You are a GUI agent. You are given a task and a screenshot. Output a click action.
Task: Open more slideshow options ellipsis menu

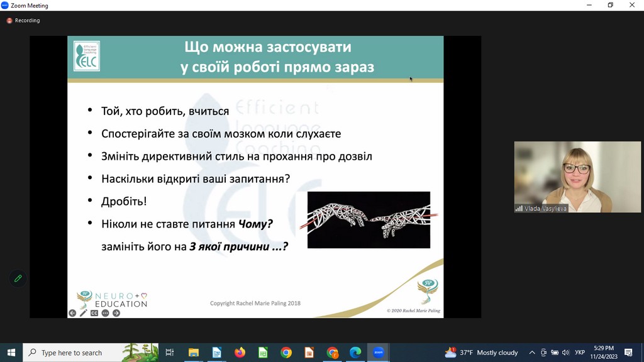click(105, 313)
